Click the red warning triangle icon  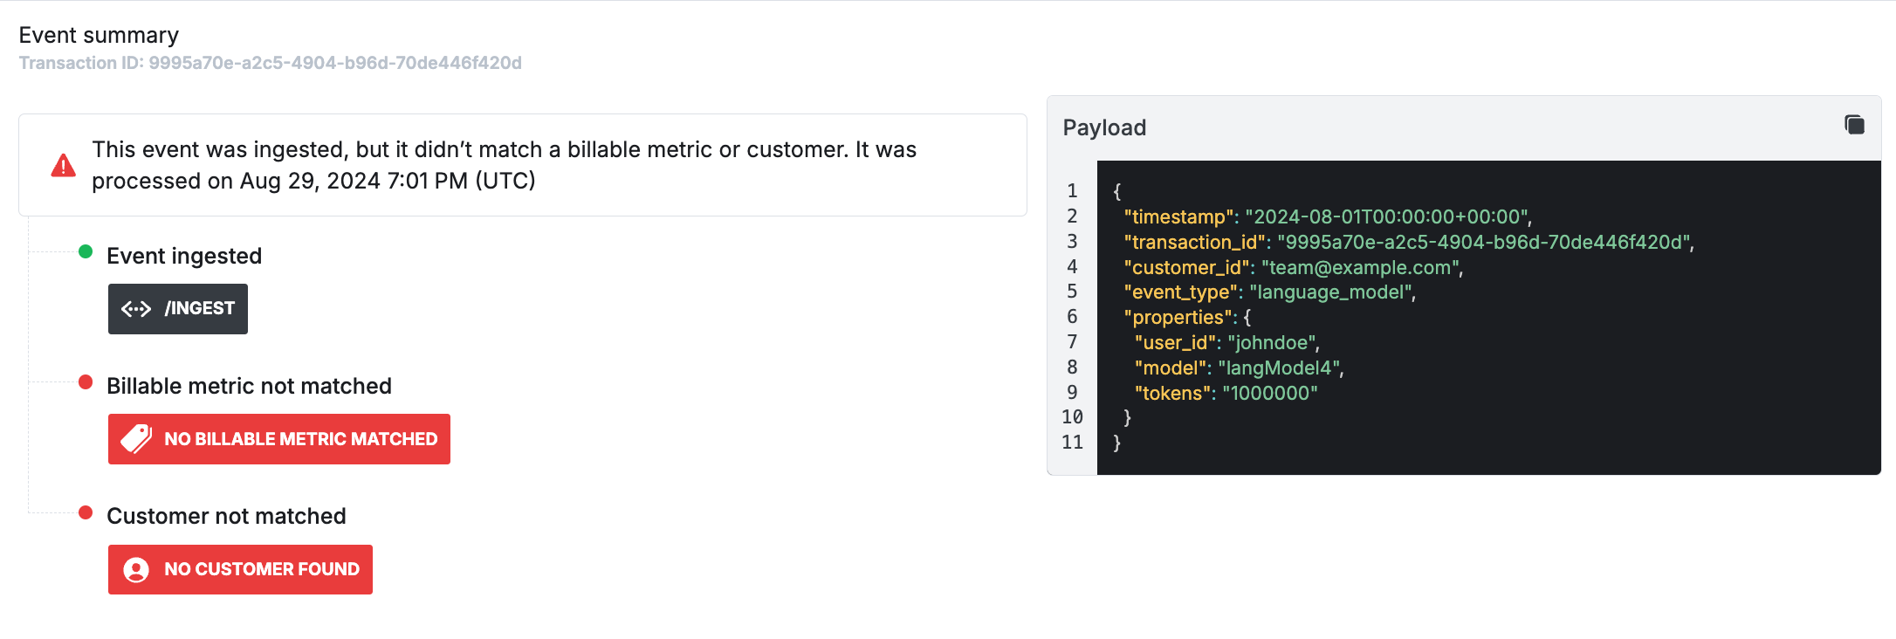click(63, 165)
